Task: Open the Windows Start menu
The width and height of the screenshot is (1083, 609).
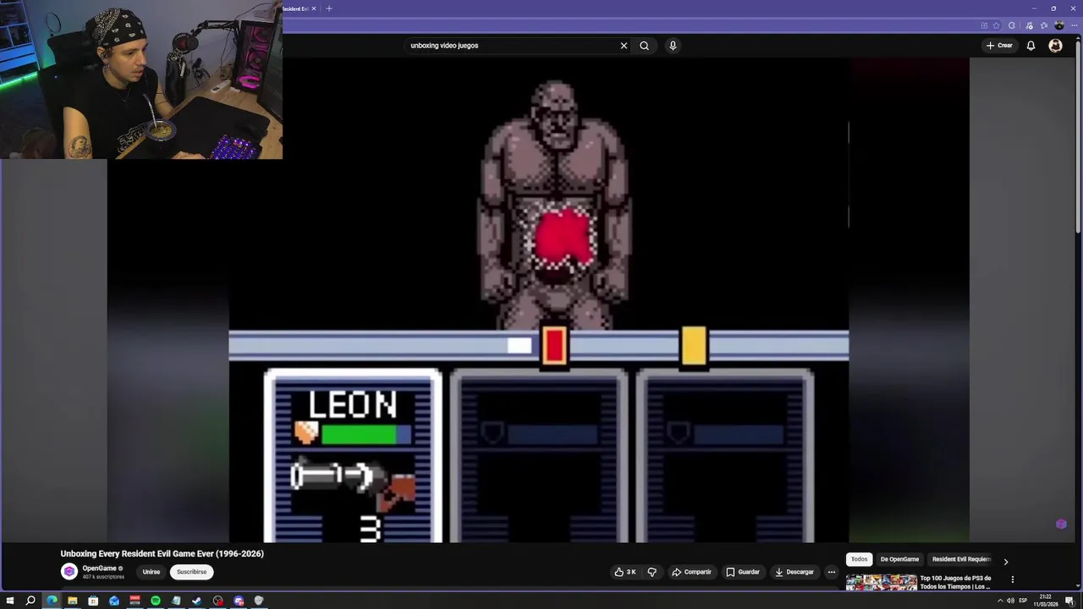Action: point(10,601)
